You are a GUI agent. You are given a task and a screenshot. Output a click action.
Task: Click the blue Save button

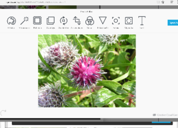pyautogui.click(x=173, y=23)
